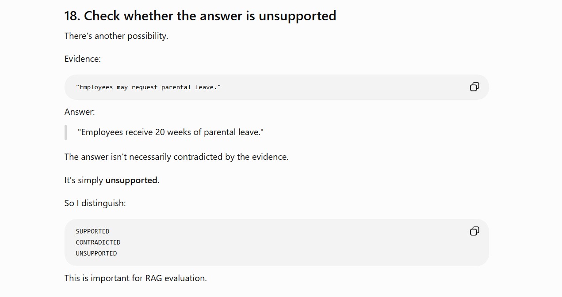Image resolution: width=562 pixels, height=297 pixels.
Task: Click the "important for RAG evaluation" sentence
Action: click(136, 278)
